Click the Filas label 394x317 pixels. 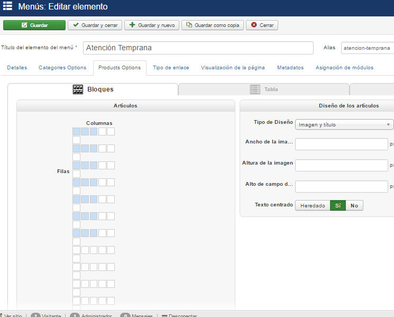click(63, 171)
